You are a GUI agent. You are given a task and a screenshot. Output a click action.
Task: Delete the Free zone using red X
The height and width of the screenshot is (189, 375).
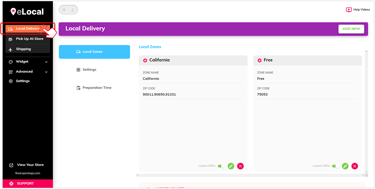click(355, 166)
